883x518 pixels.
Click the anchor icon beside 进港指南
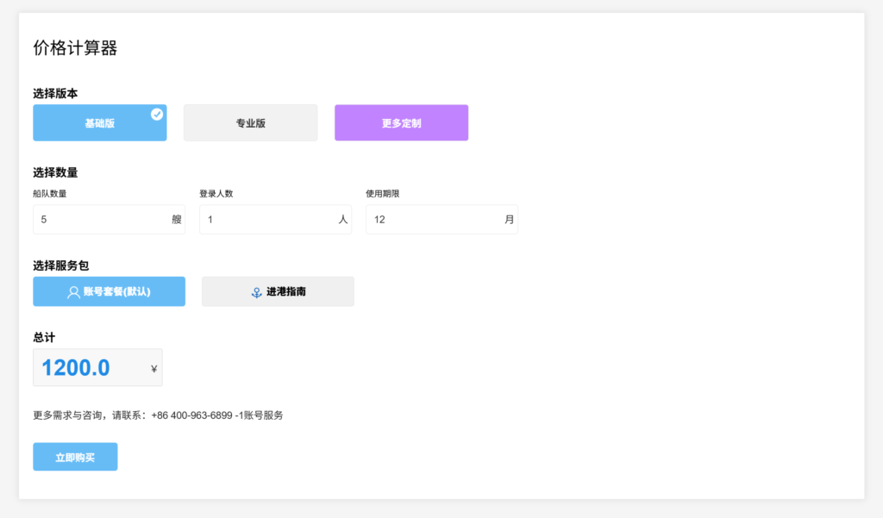256,292
